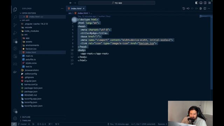The width and height of the screenshot is (224, 126).
Task: Click the editor minimap preview
Action: (205, 16)
